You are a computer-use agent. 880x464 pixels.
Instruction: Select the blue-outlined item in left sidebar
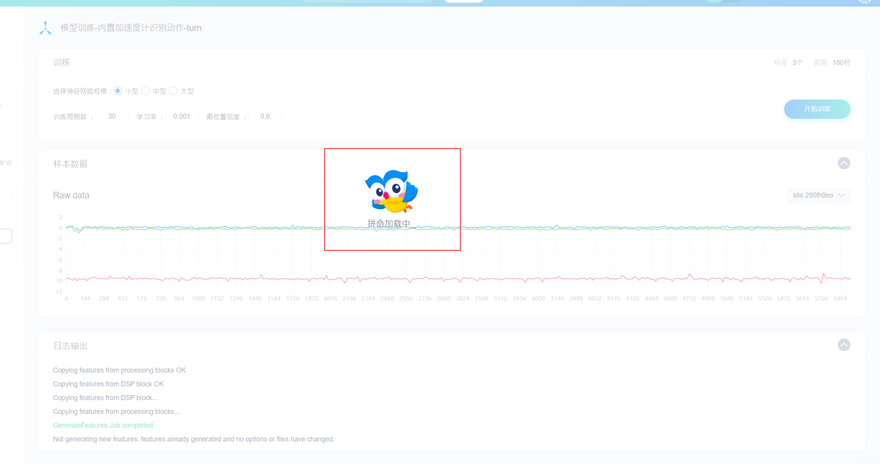pyautogui.click(x=6, y=236)
